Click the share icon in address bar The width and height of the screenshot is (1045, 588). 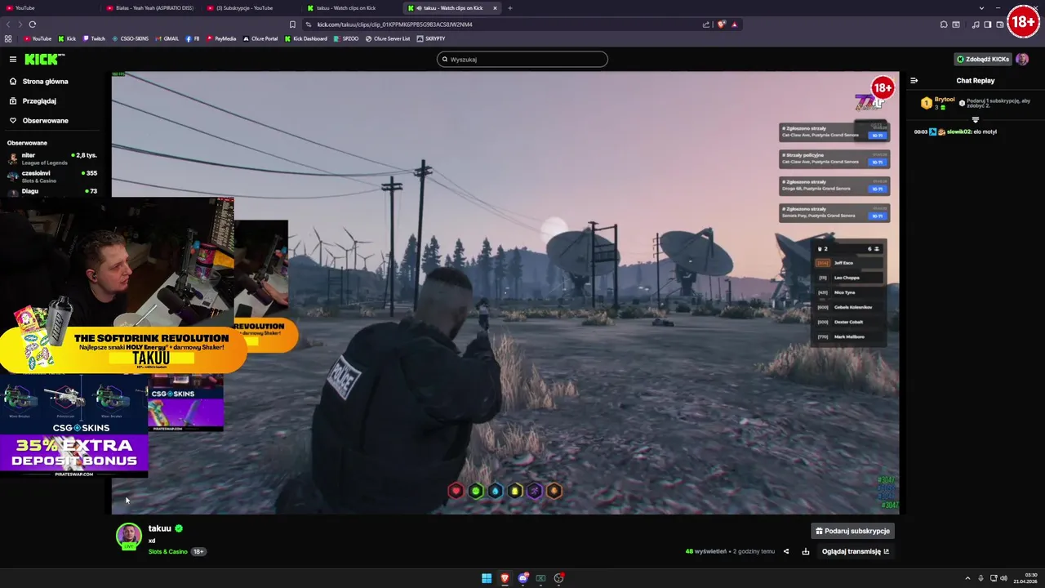(706, 24)
